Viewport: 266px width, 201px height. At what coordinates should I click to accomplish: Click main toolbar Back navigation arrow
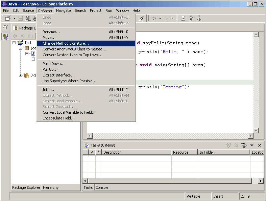(x=154, y=18)
